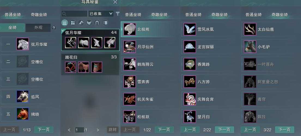Go to next catalog page arrow

(x=98, y=130)
